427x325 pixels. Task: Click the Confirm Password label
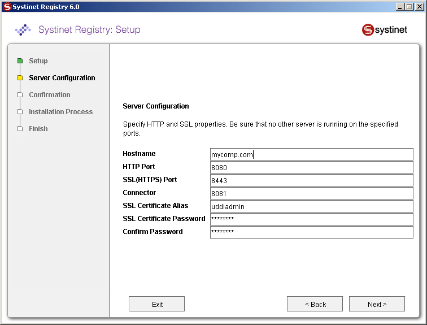coord(152,232)
